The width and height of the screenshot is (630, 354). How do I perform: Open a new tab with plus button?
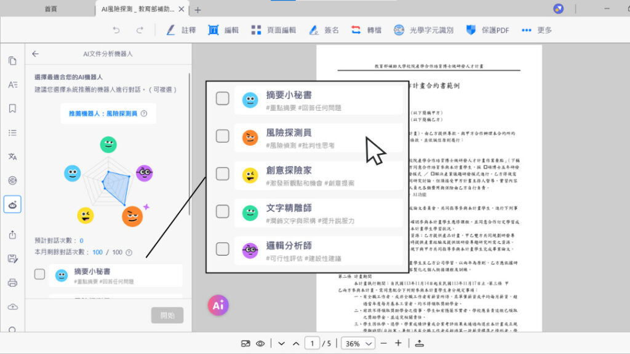pyautogui.click(x=197, y=10)
